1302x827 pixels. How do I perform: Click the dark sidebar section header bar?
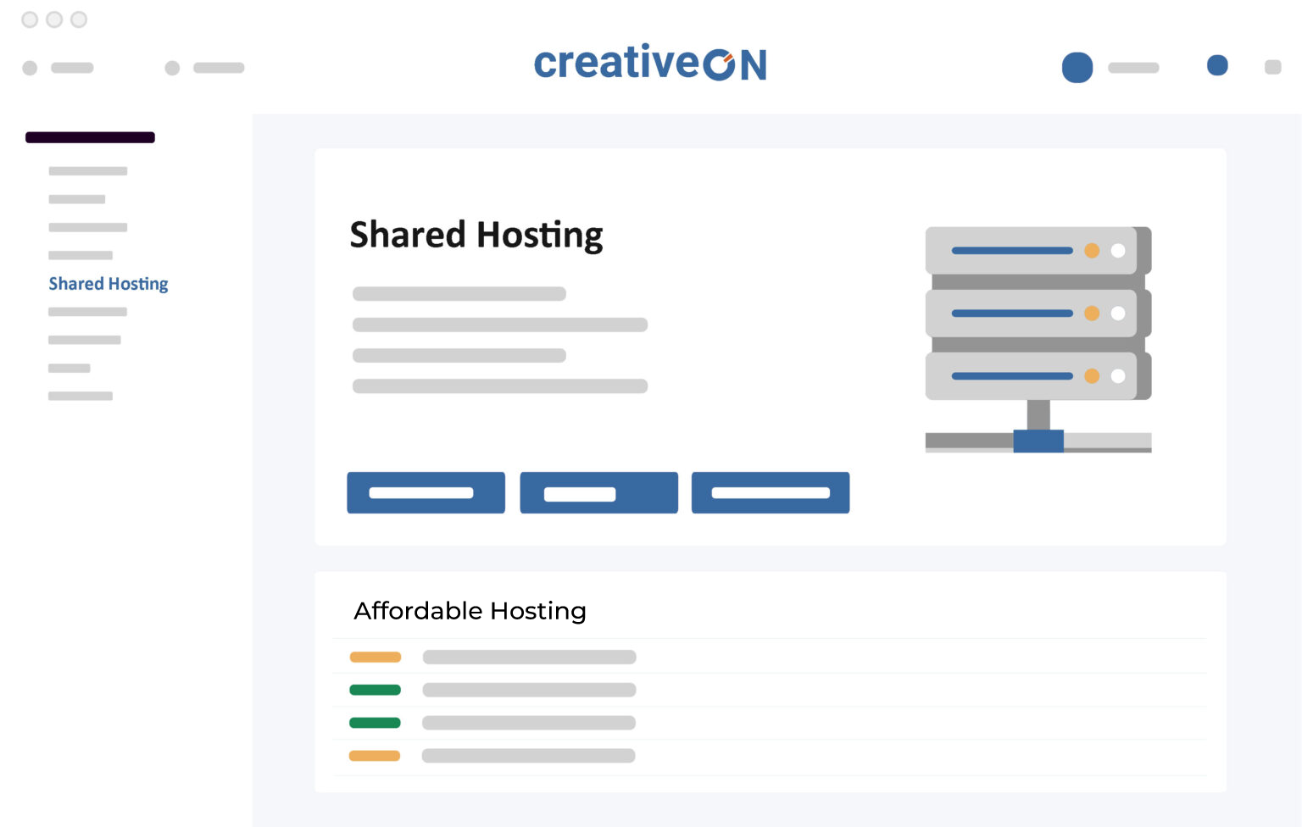pyautogui.click(x=90, y=137)
